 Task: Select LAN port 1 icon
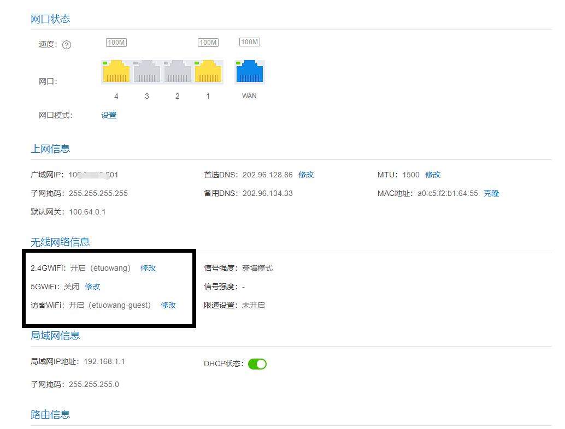click(208, 71)
